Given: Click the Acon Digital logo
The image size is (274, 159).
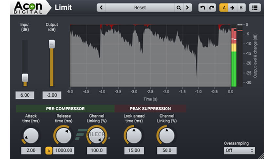Looking at the screenshot, I should [x=28, y=8].
